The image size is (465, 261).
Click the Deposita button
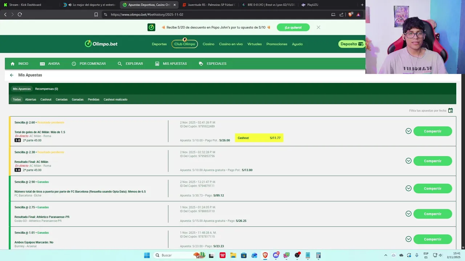click(x=352, y=44)
